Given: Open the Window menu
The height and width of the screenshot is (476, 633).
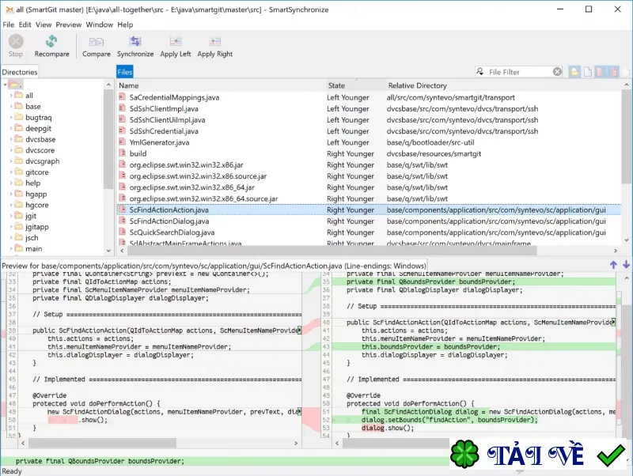Looking at the screenshot, I should [100, 25].
